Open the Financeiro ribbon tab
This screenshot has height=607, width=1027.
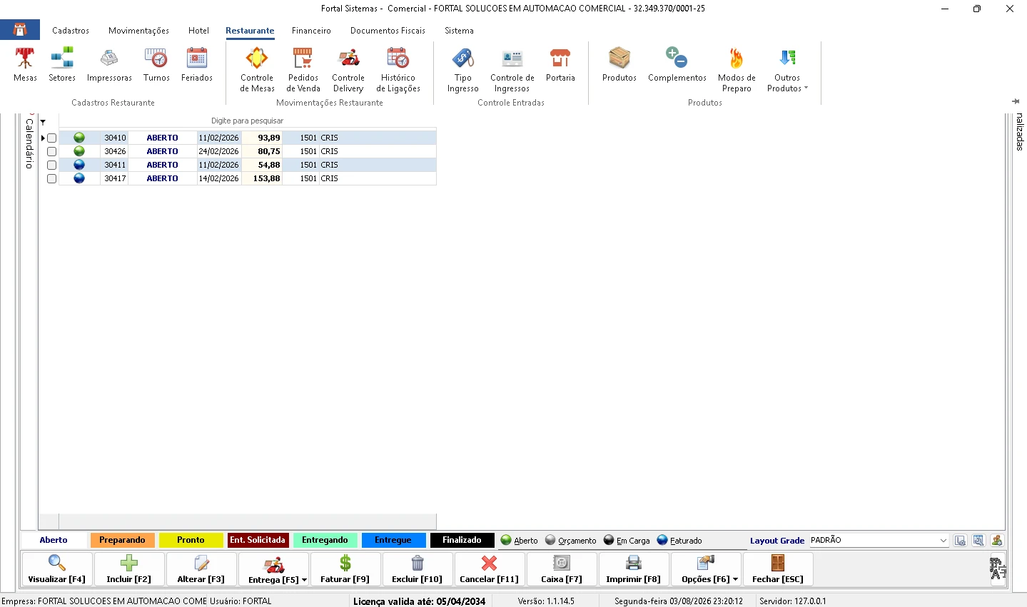[x=311, y=31]
